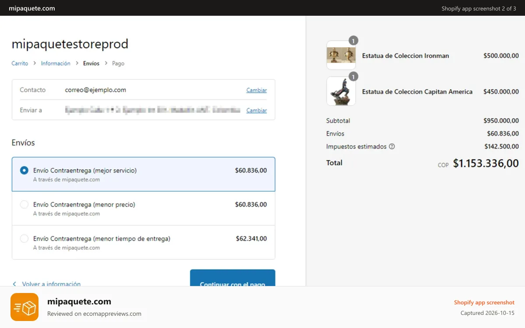Click the COP currency label
525x328 pixels.
pyautogui.click(x=443, y=165)
